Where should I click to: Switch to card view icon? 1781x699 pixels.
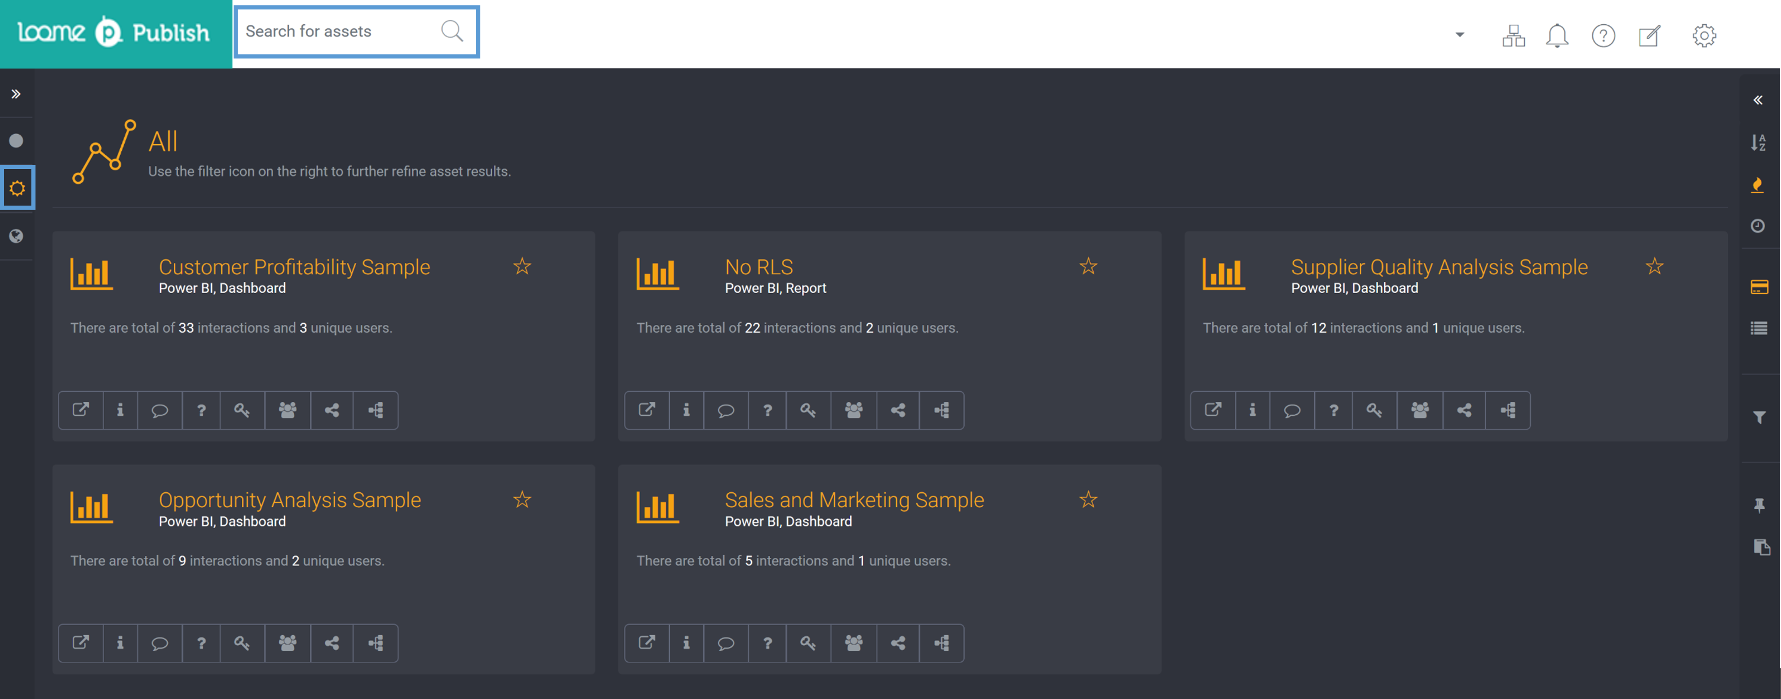(x=1759, y=287)
